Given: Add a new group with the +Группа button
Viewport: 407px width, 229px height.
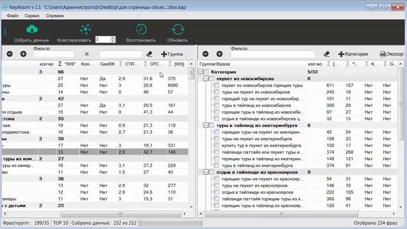Looking at the screenshot, I should (x=172, y=54).
